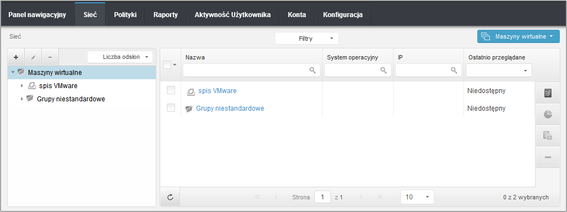Click the Sieć breadcrumb text
Image resolution: width=567 pixels, height=212 pixels.
(x=15, y=36)
